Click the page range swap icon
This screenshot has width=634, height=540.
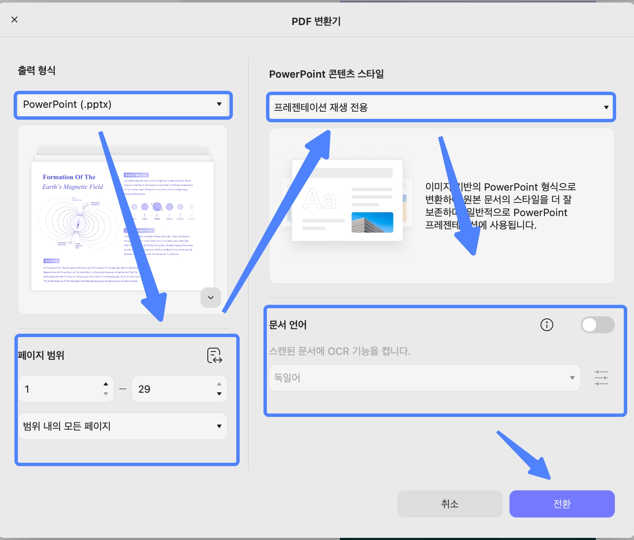(215, 355)
